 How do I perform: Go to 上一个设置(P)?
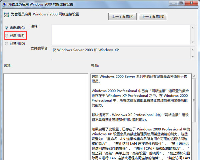122,16
